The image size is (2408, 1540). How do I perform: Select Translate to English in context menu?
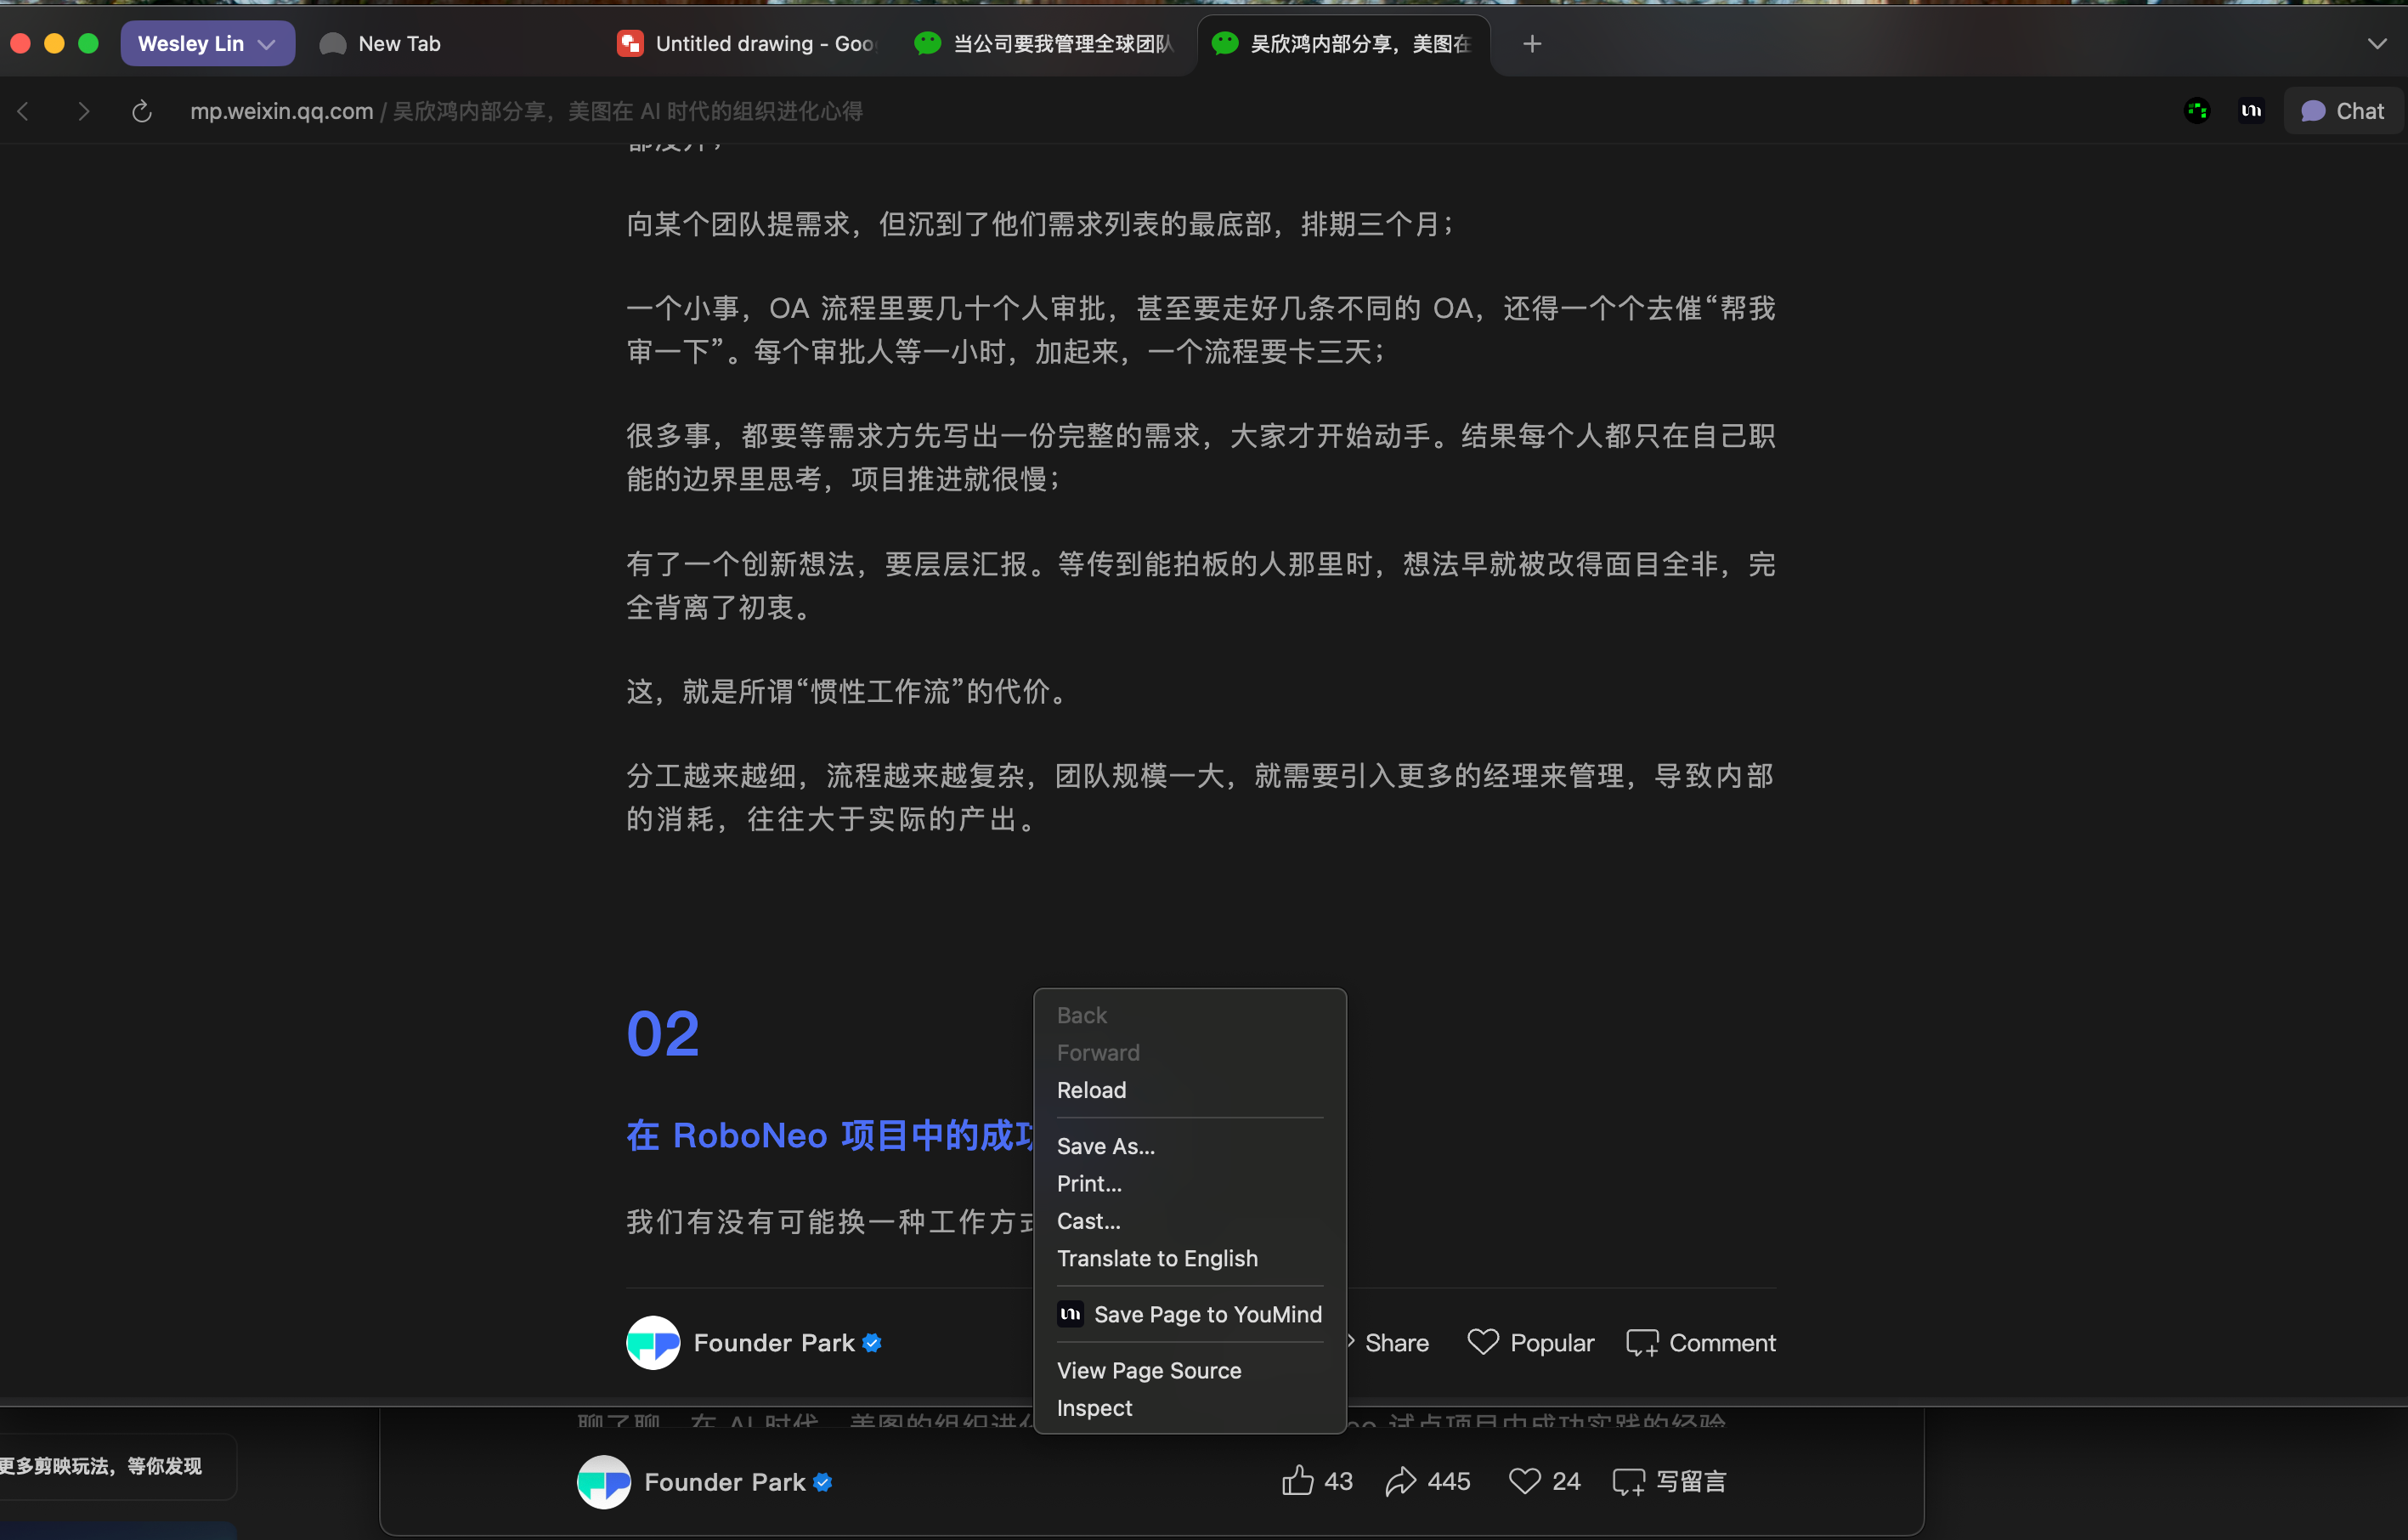click(x=1157, y=1258)
